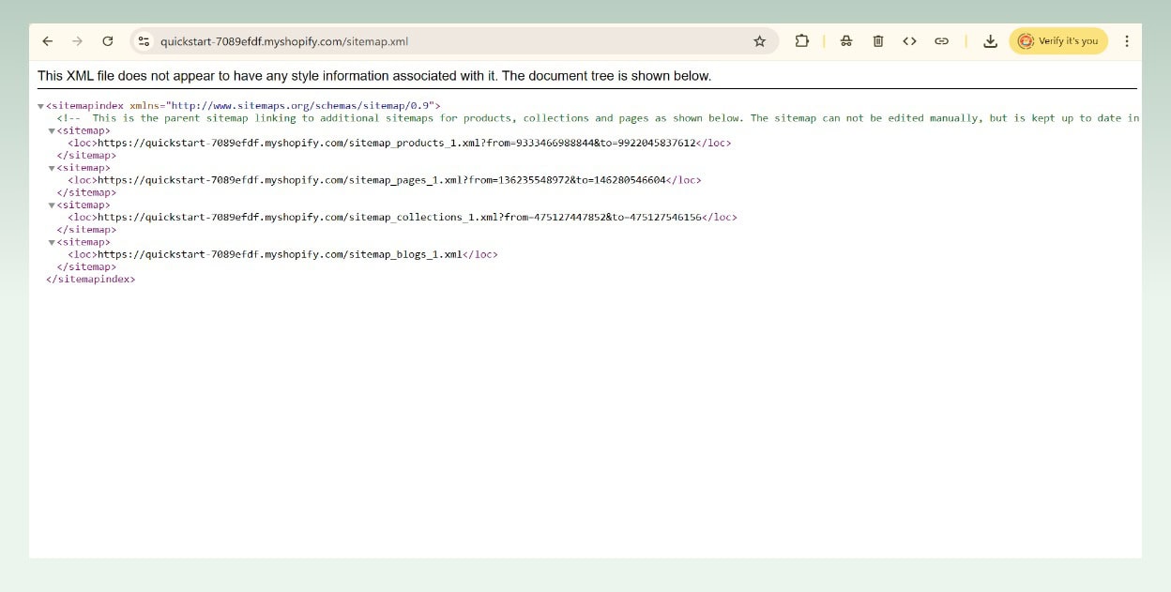Go back to the previous page
This screenshot has width=1171, height=592.
click(48, 41)
